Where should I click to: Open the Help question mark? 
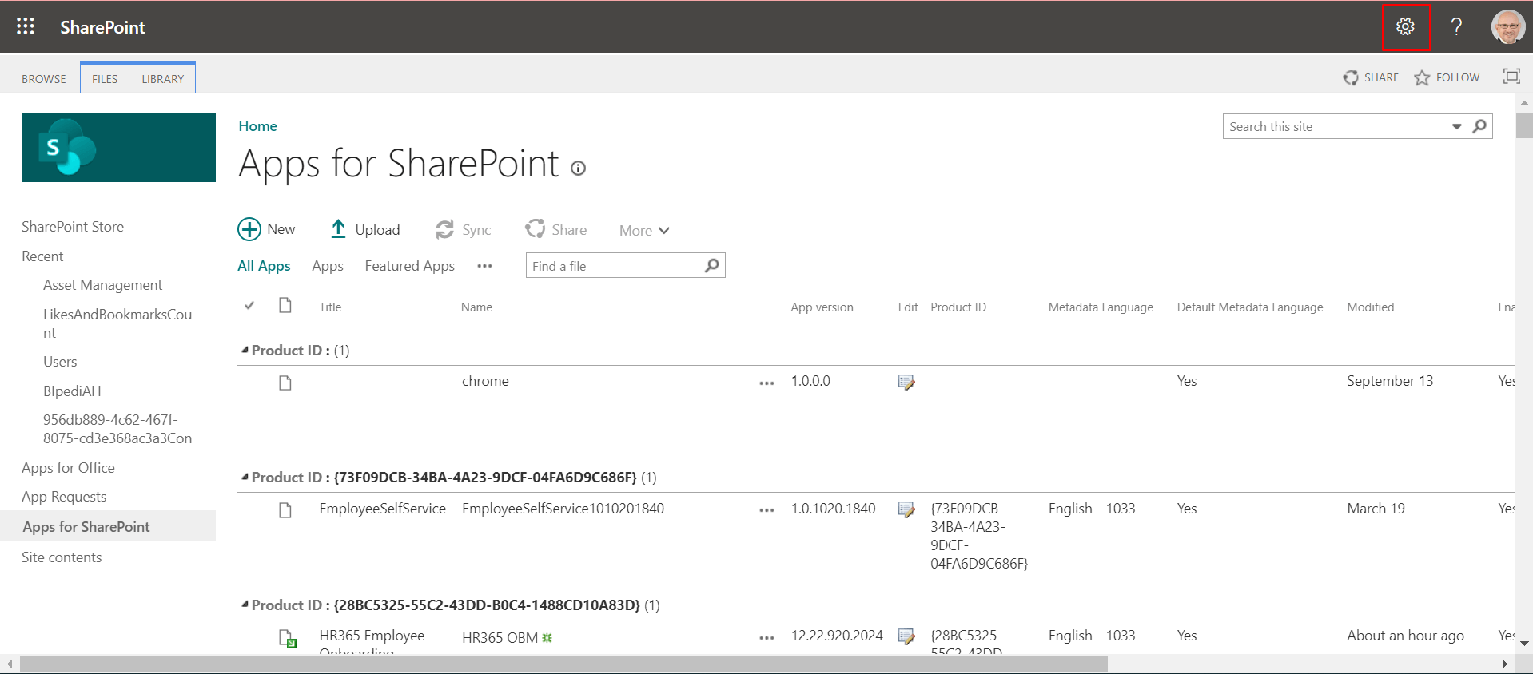point(1457,26)
